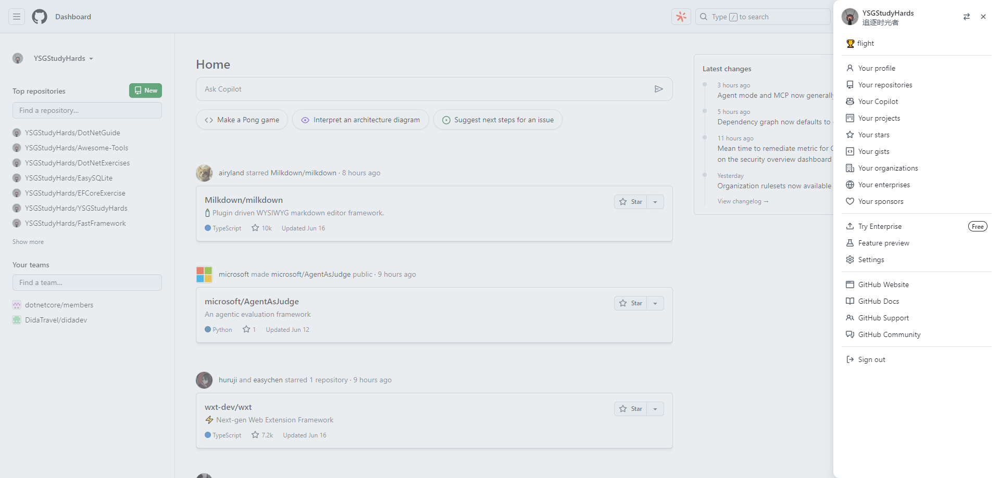Open Your organizations
The width and height of the screenshot is (1000, 478).
(x=917, y=168)
